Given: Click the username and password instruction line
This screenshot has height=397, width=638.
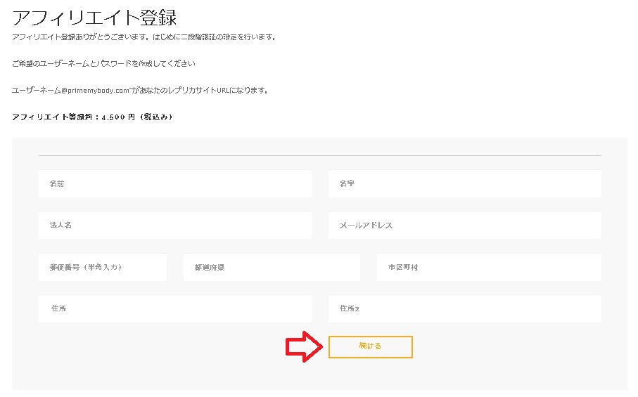Looking at the screenshot, I should tap(103, 63).
